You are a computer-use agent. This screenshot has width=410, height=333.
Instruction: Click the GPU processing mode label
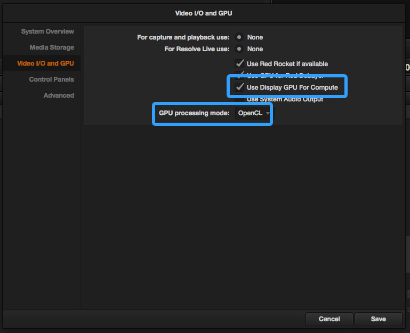(x=194, y=113)
